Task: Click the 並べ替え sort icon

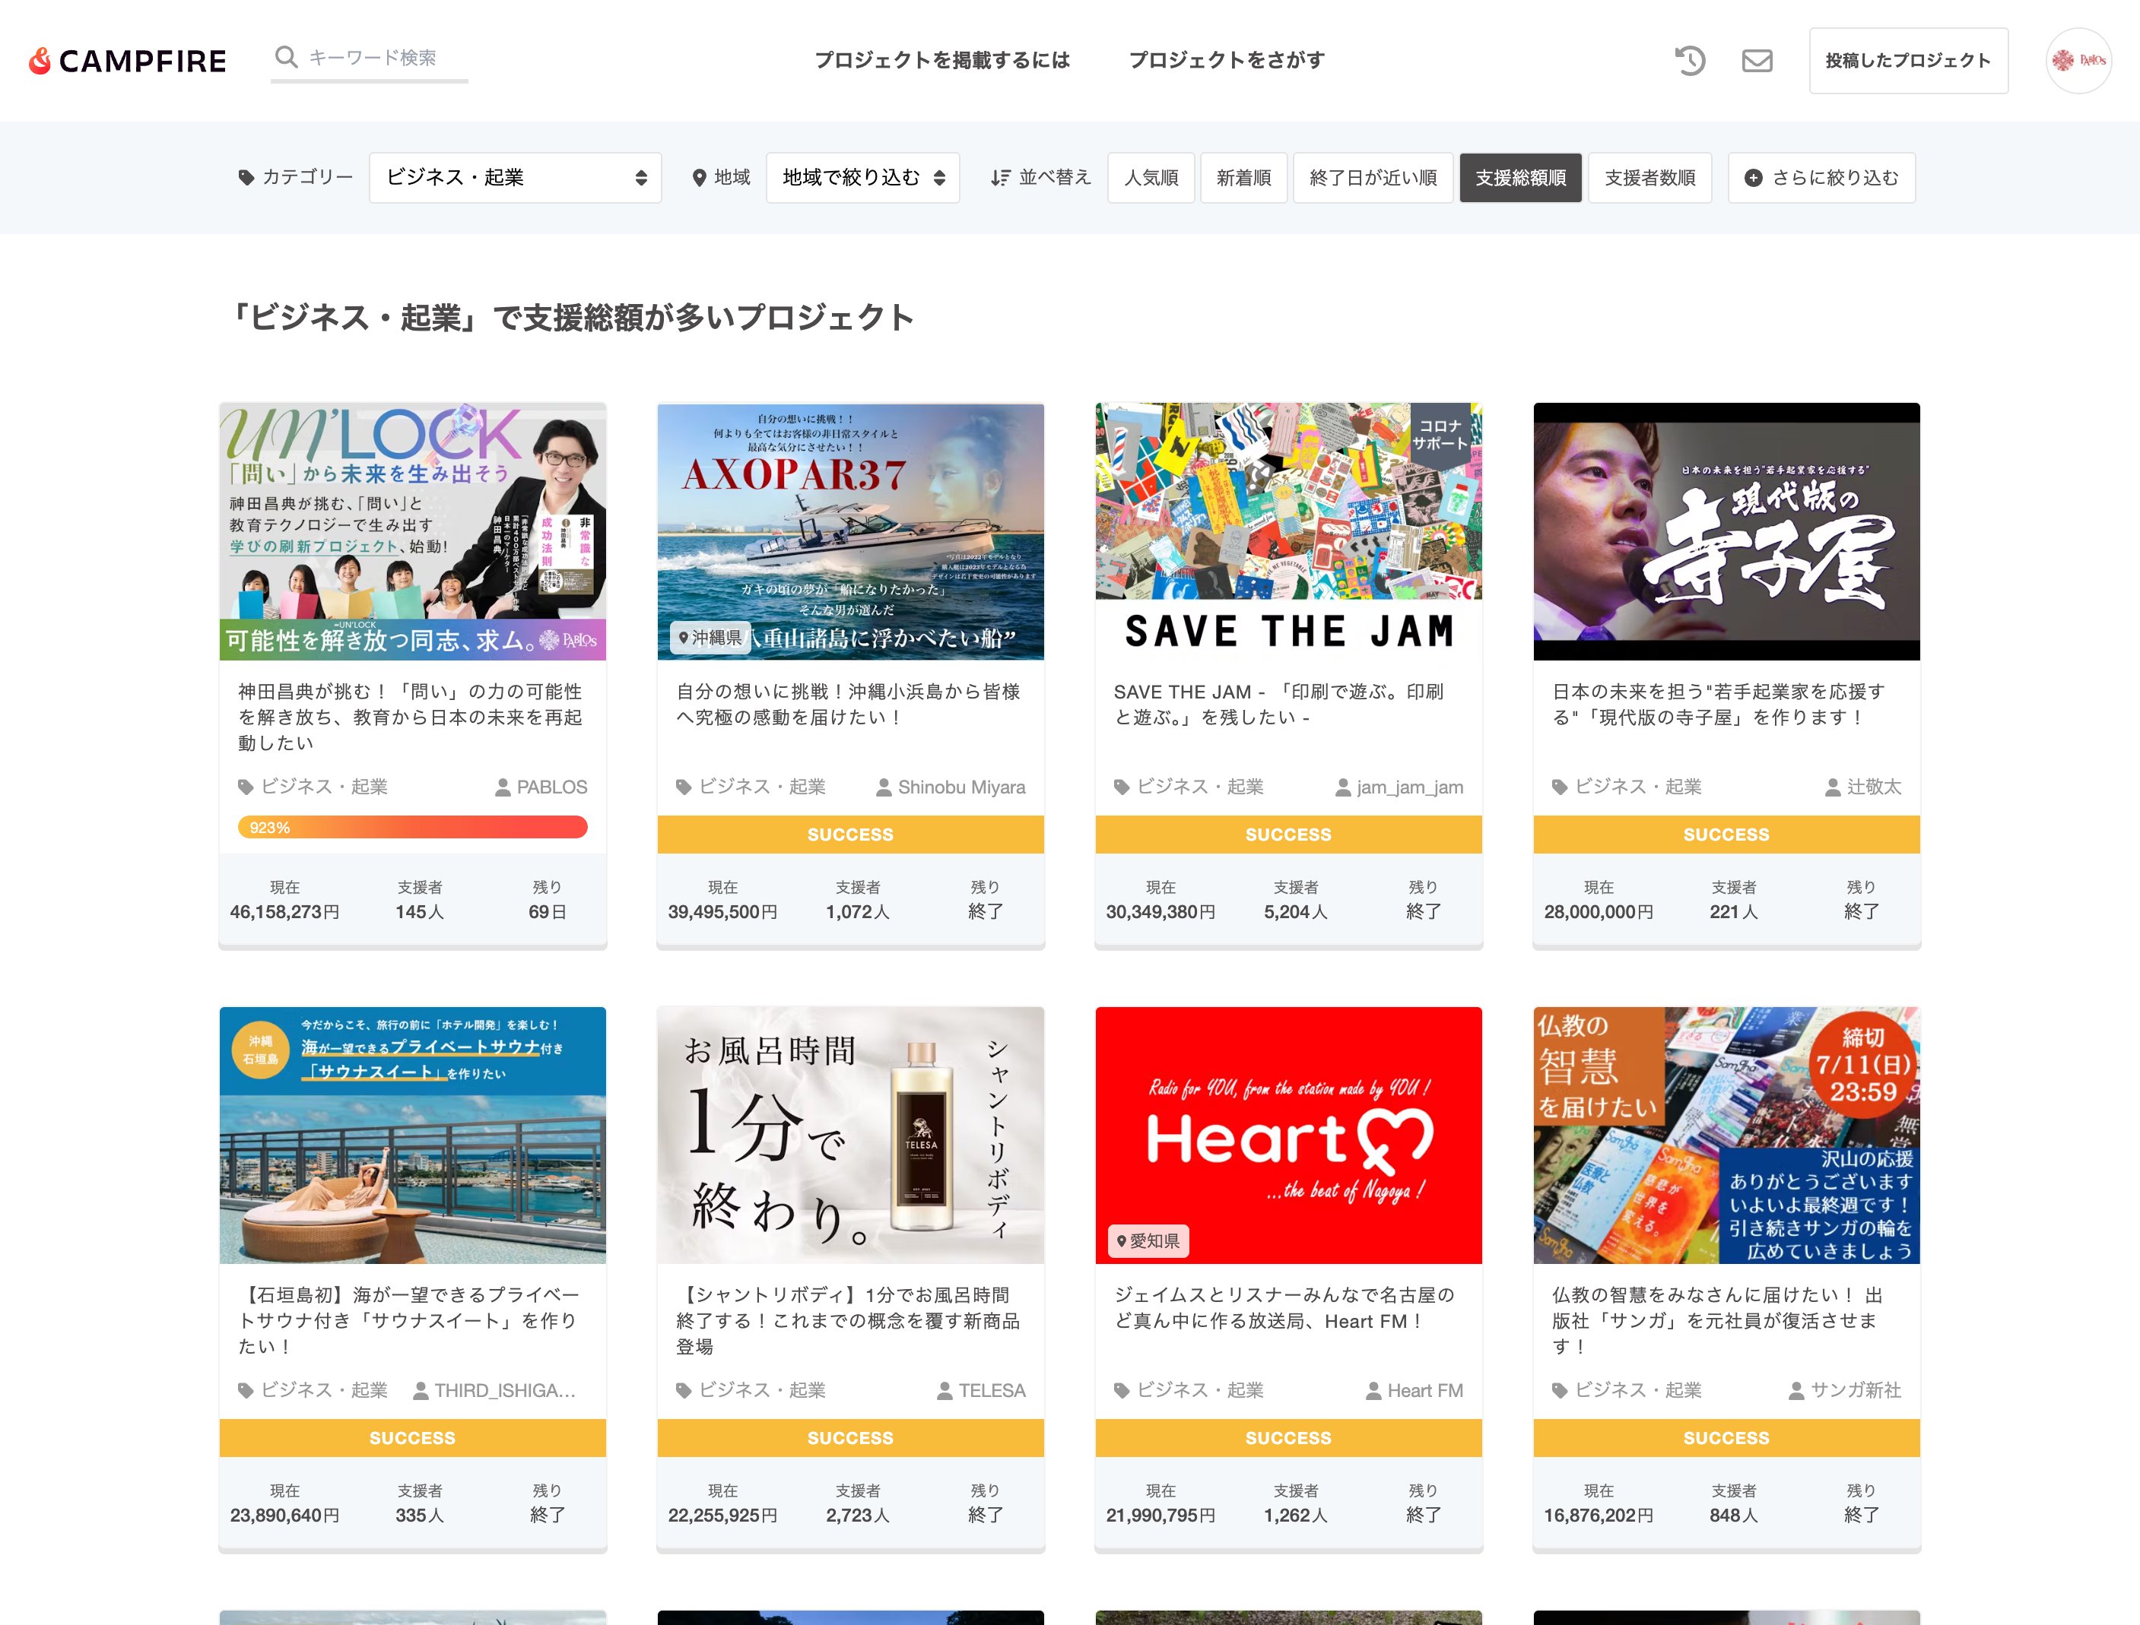Action: (1000, 178)
